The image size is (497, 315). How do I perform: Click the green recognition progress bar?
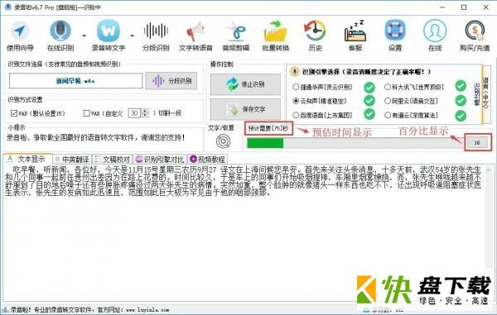click(355, 143)
